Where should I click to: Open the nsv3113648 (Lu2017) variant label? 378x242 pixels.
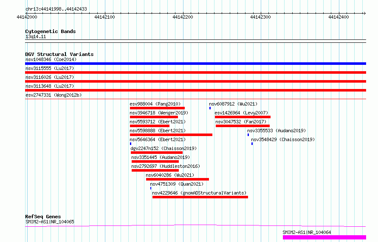pyautogui.click(x=50, y=86)
